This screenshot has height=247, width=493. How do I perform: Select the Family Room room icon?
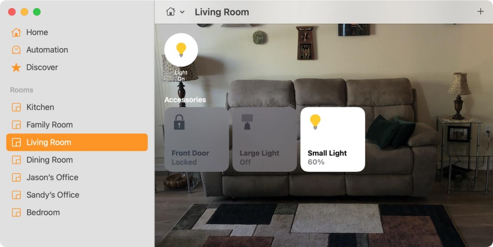pos(16,125)
